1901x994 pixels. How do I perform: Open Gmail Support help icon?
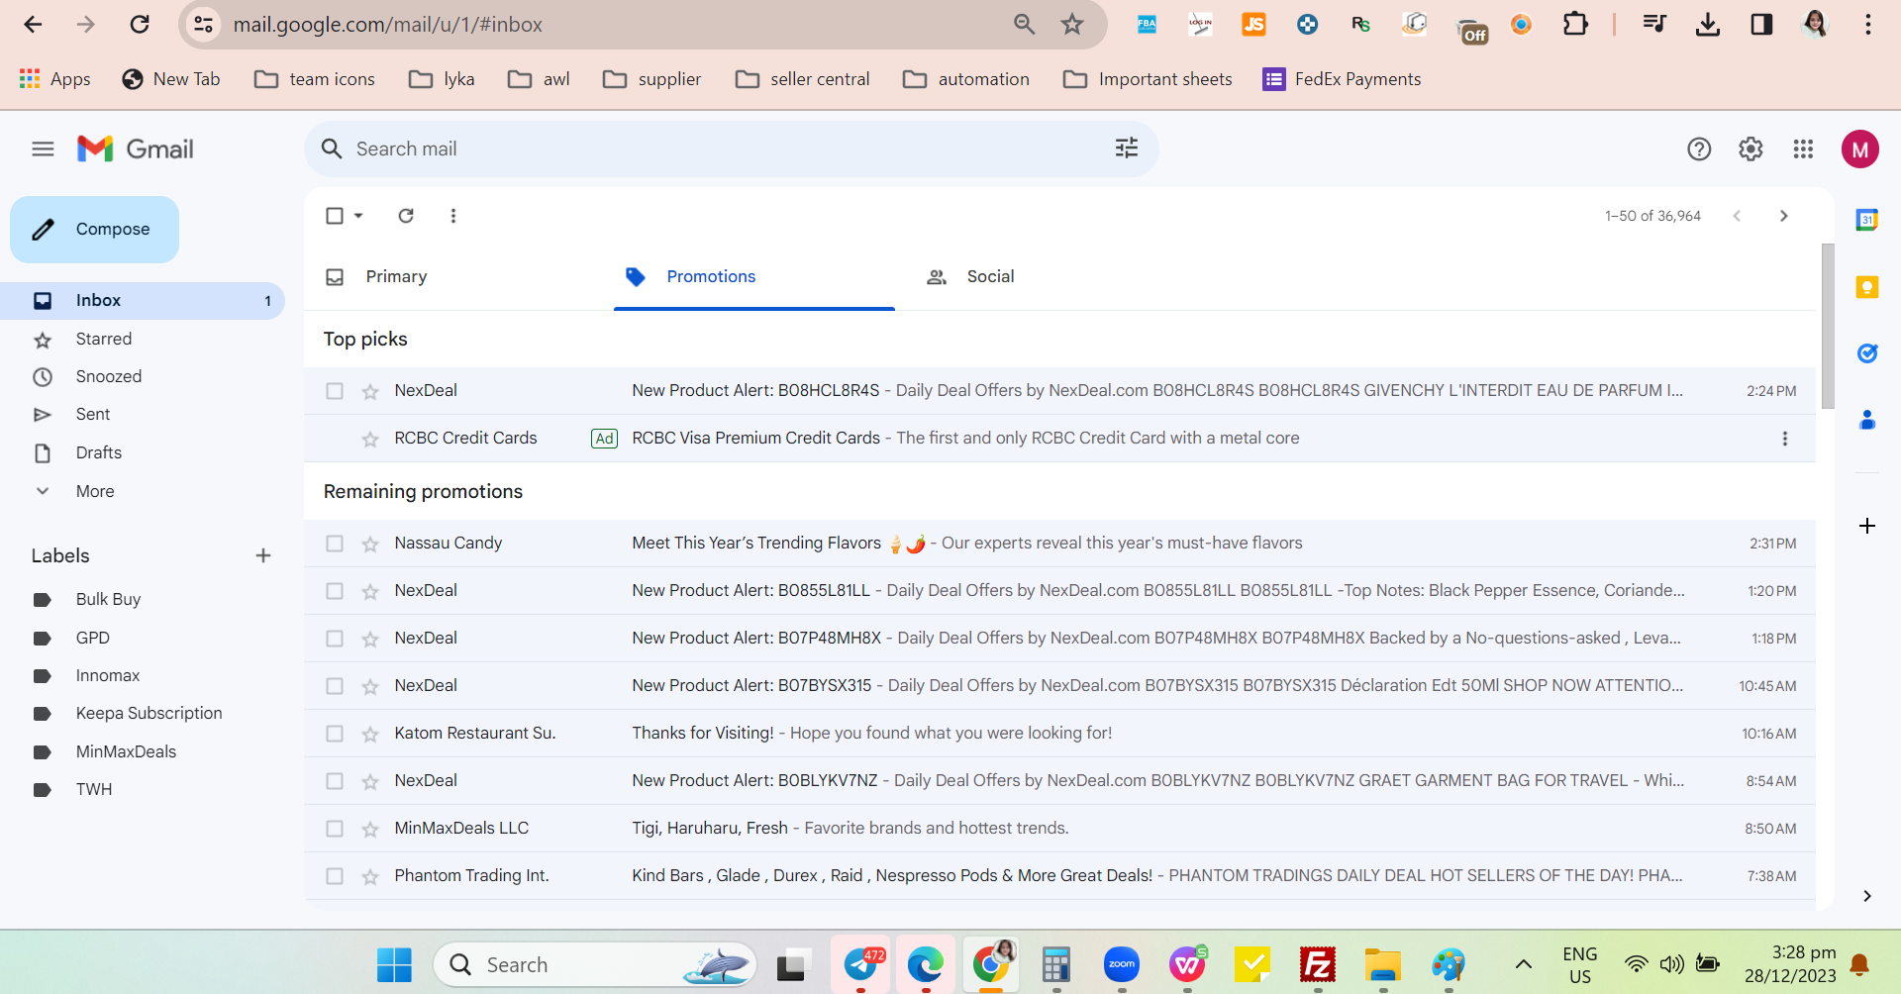click(1699, 149)
